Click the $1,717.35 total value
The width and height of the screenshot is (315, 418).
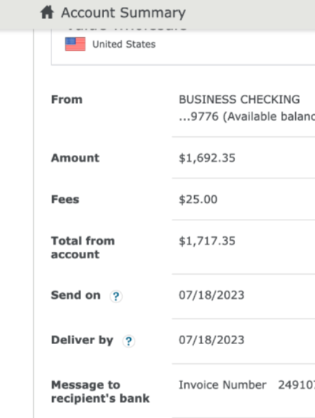point(207,241)
